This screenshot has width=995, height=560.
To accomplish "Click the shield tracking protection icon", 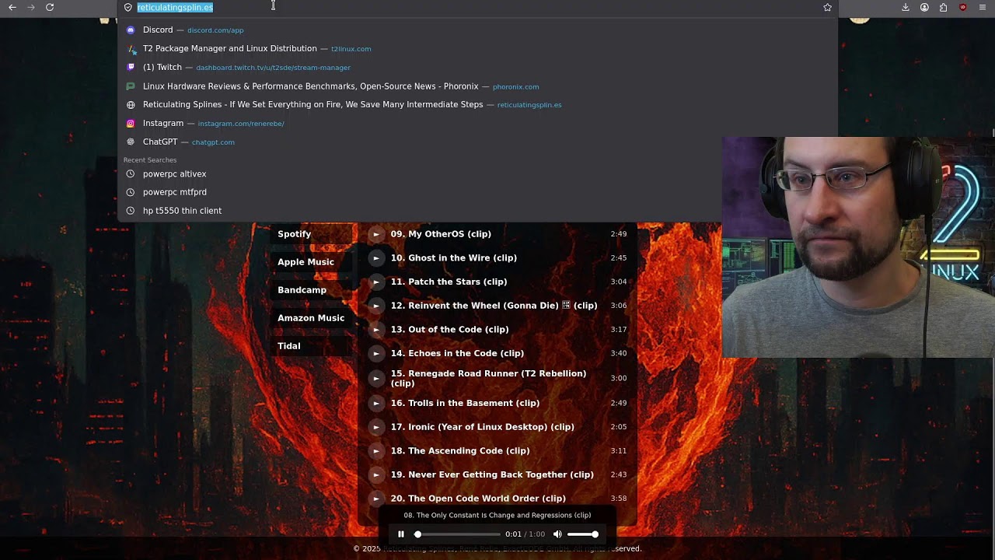I will (128, 7).
